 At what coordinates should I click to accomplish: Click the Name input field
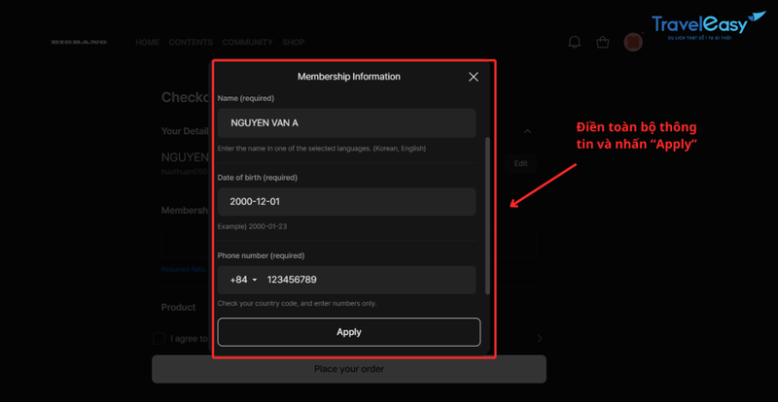346,123
